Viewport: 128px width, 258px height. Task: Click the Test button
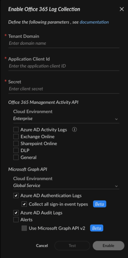(x=72, y=246)
